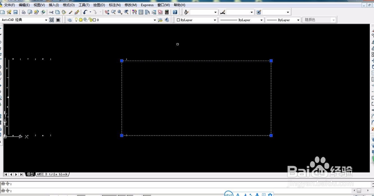Click the Zoom Previous icon
Viewport: 374px width, 196px height.
point(126,12)
